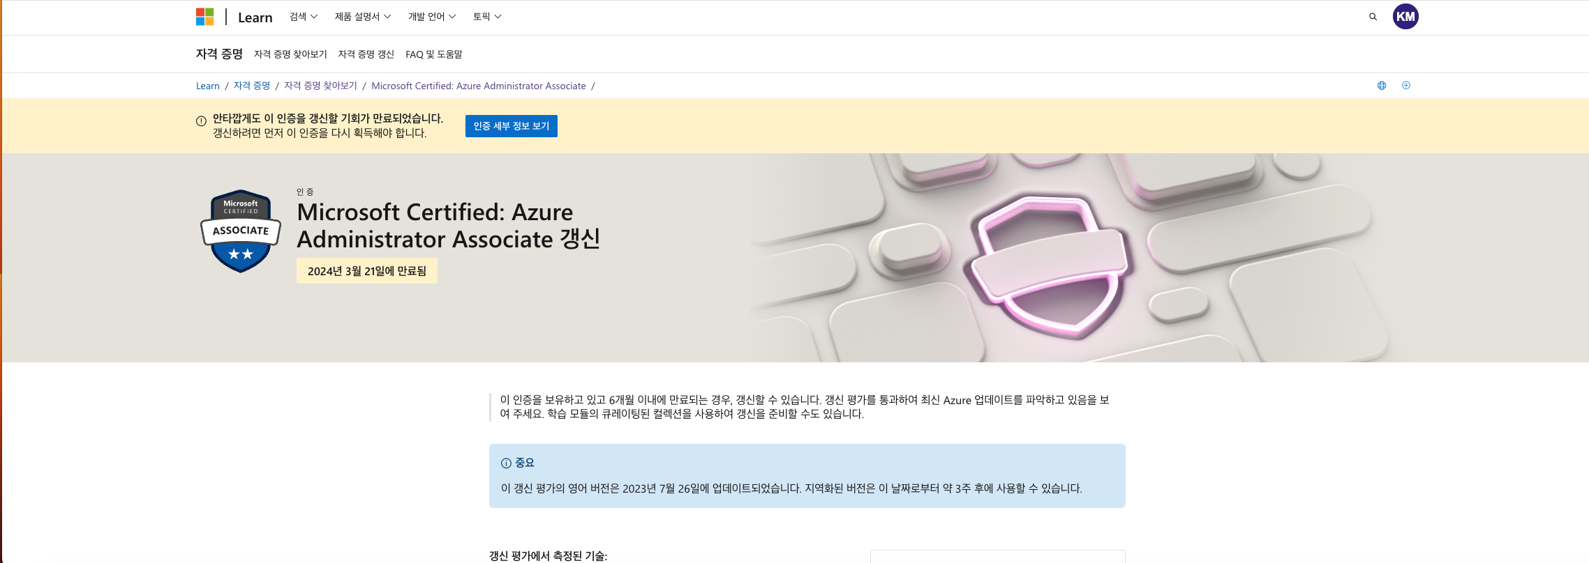Expand the 개발 언어 dropdown
Viewport: 1589px width, 563px height.
click(x=432, y=17)
